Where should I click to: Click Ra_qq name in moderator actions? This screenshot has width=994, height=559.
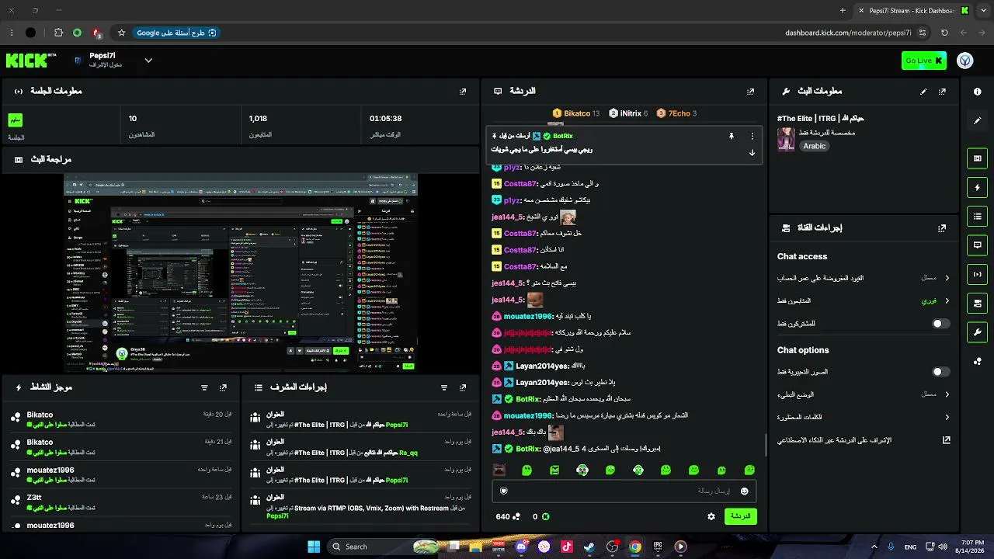[x=408, y=453]
